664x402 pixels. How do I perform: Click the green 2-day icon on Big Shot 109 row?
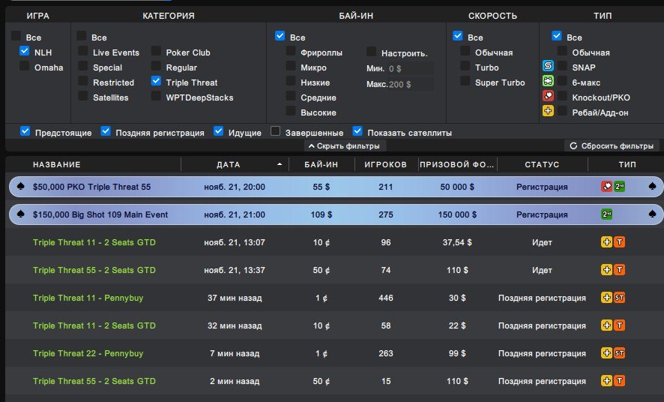[608, 214]
